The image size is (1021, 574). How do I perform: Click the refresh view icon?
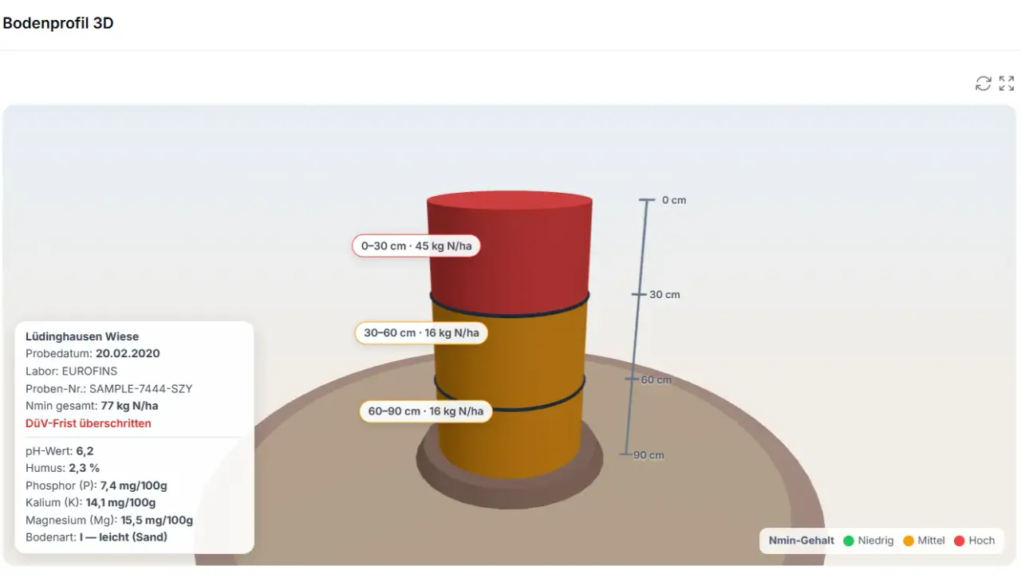tap(984, 84)
